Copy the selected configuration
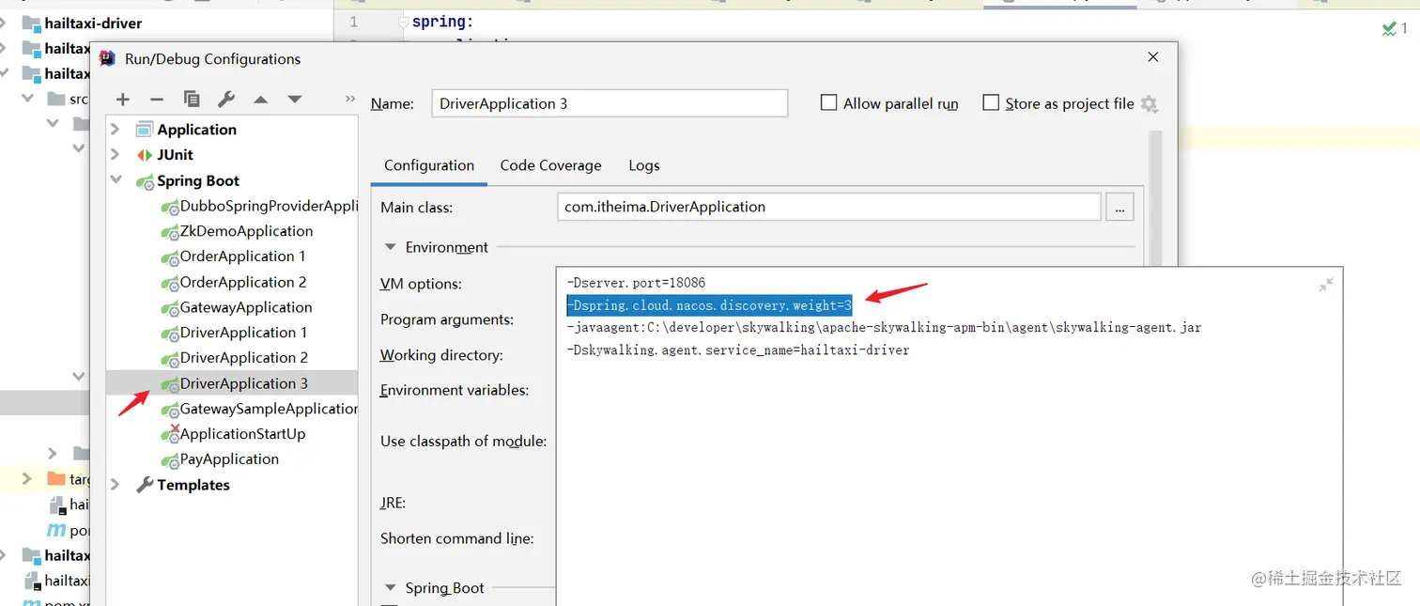This screenshot has width=1420, height=606. tap(192, 100)
